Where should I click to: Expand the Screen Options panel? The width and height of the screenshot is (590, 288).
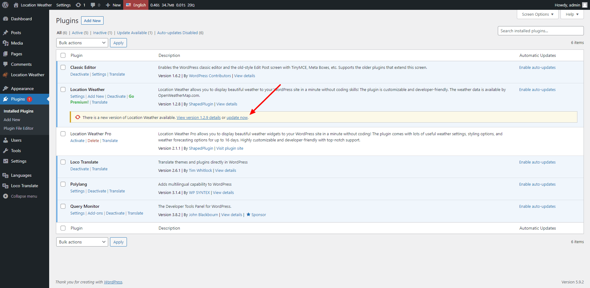point(537,14)
